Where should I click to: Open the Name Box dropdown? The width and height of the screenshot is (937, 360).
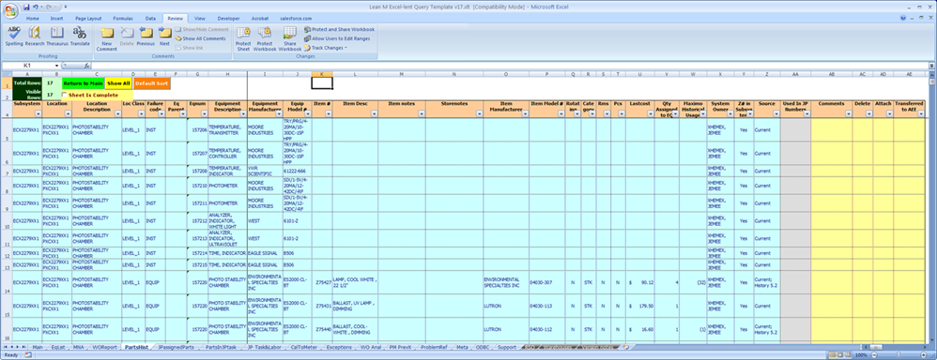tap(57, 66)
